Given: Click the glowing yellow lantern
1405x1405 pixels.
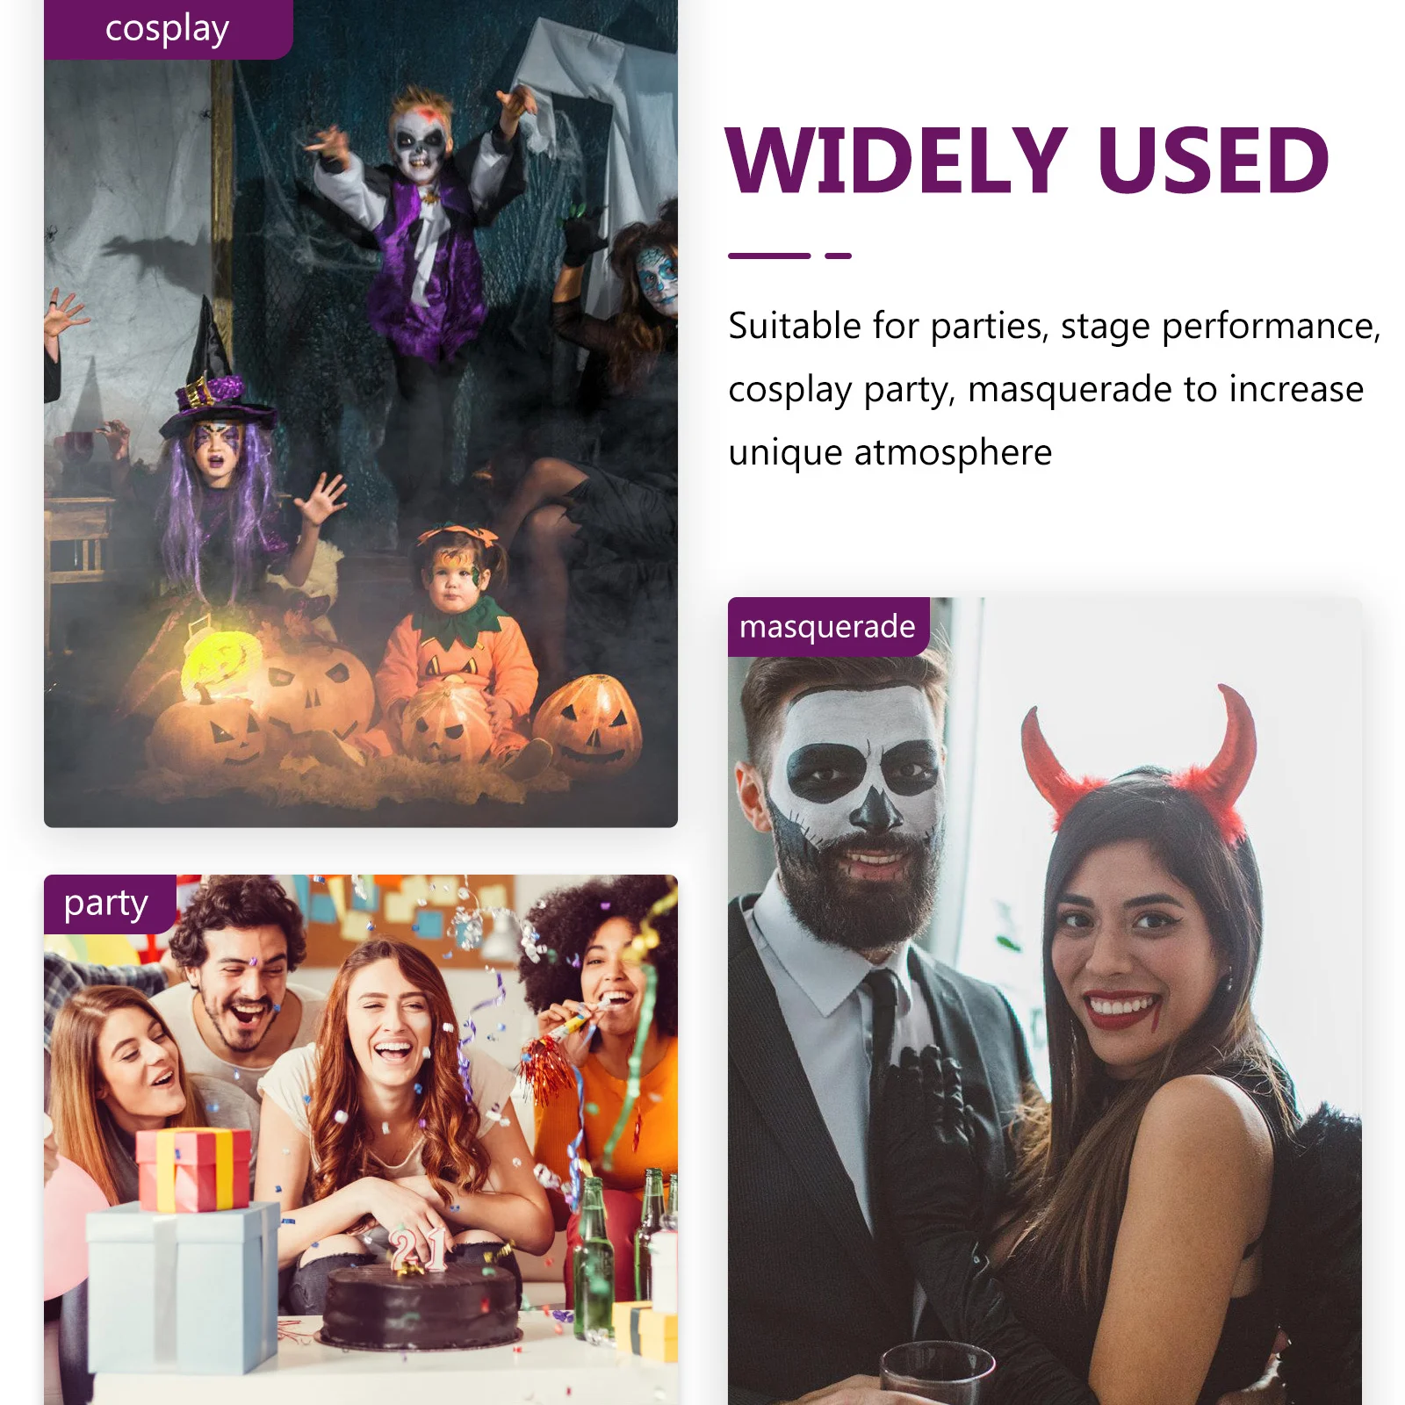Looking at the screenshot, I should point(220,663).
